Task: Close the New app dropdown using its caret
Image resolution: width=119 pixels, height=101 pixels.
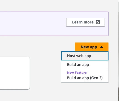Action: 102,47
